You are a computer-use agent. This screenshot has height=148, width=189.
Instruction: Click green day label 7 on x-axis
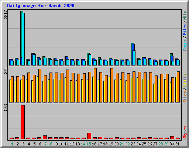(45, 144)
